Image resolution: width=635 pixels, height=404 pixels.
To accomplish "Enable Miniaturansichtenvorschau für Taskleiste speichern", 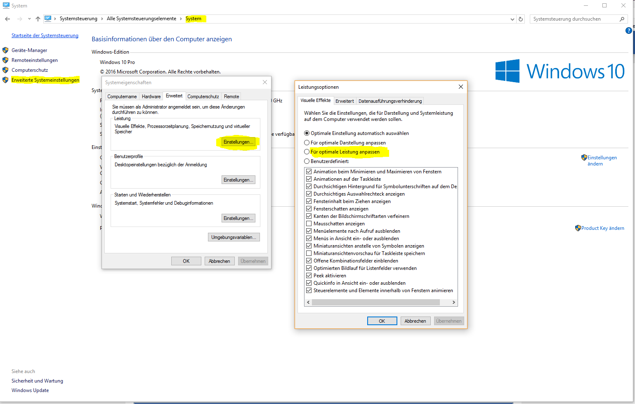I will click(x=309, y=253).
